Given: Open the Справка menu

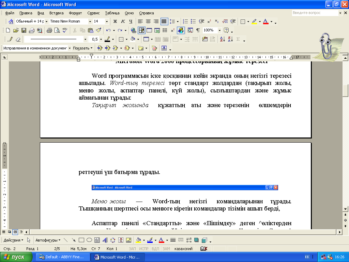Looking at the screenshot, I should (x=147, y=13).
